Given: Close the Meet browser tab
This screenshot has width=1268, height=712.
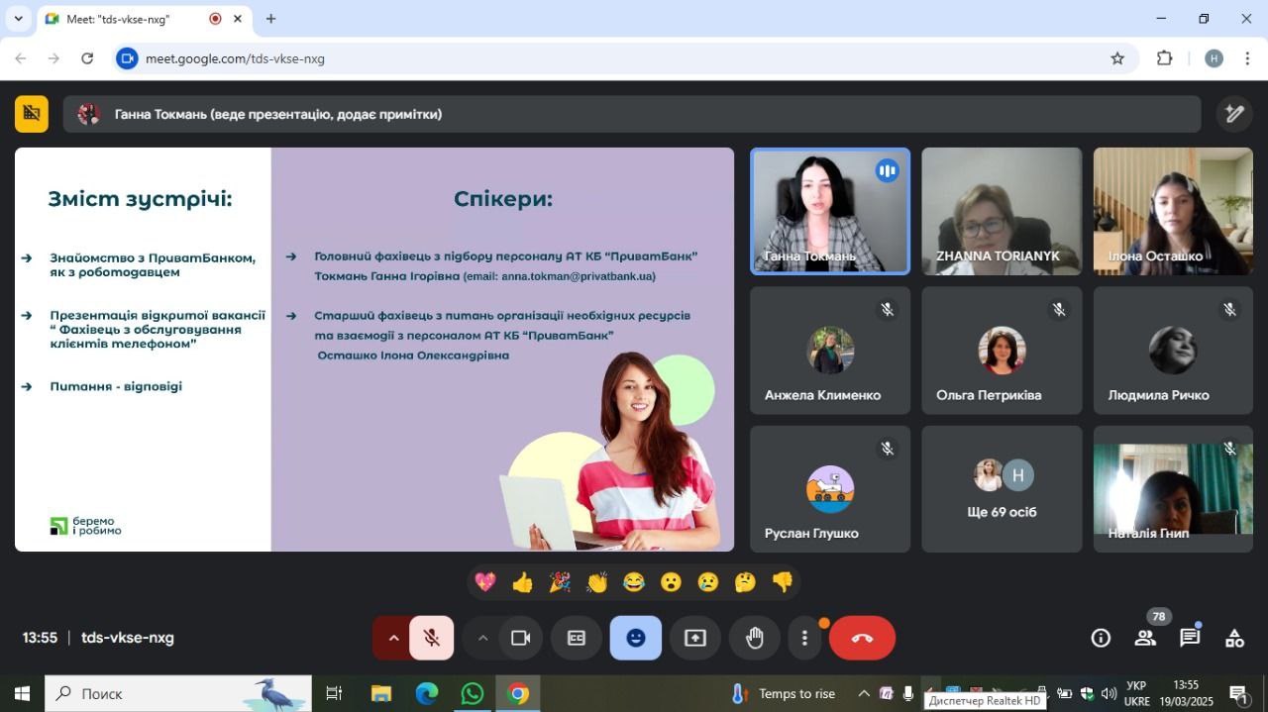Looking at the screenshot, I should tap(238, 19).
